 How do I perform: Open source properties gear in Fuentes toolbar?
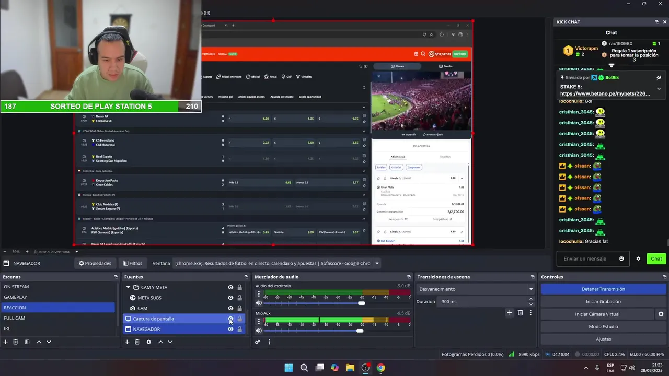pyautogui.click(x=148, y=342)
